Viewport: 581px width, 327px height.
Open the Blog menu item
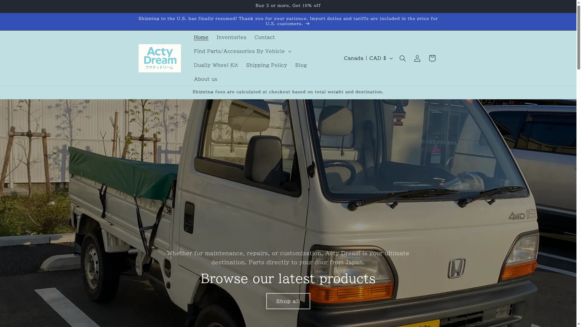pos(301,65)
